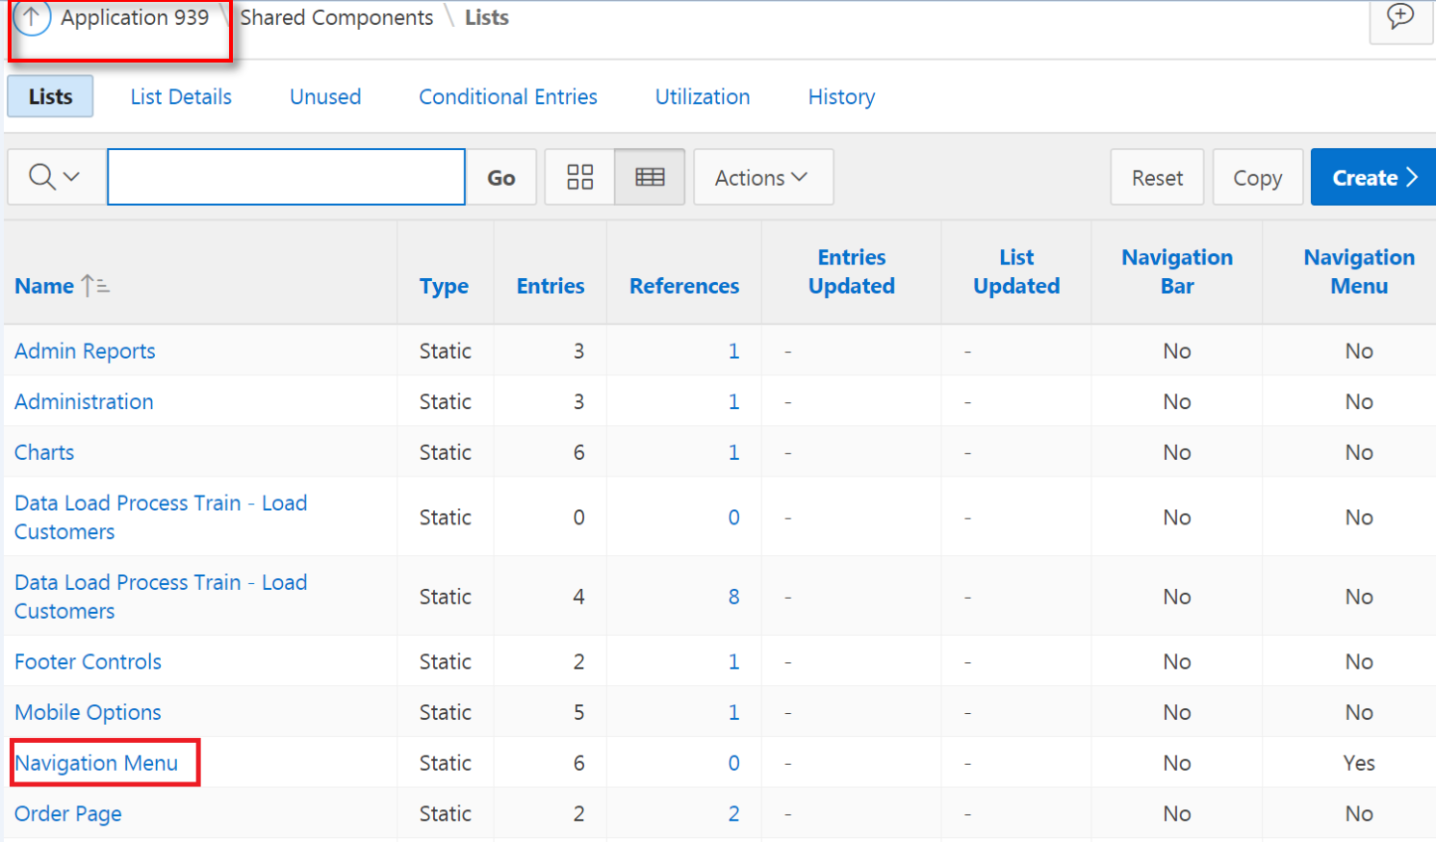
Task: Click the up arrow icon beside Application 939
Action: click(x=31, y=17)
